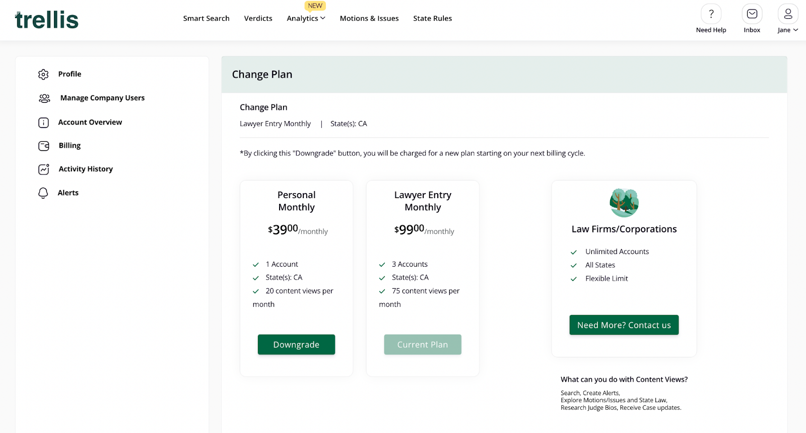Open the Need Help question mark icon
This screenshot has width=806, height=433.
711,14
